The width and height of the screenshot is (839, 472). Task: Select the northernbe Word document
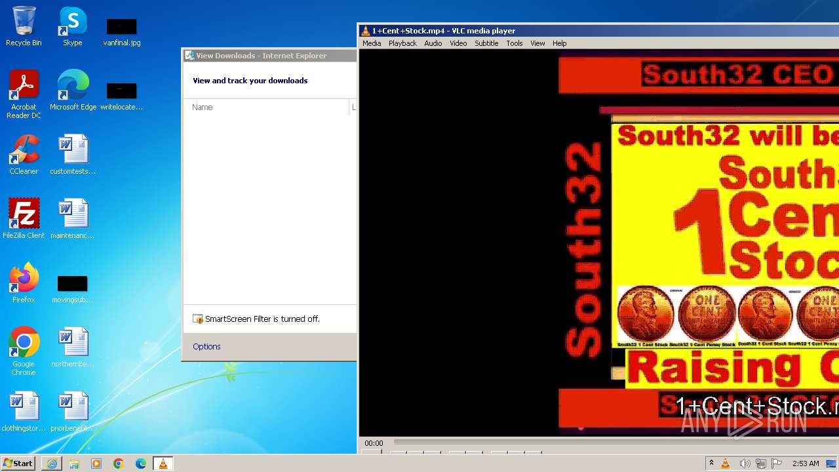click(73, 347)
